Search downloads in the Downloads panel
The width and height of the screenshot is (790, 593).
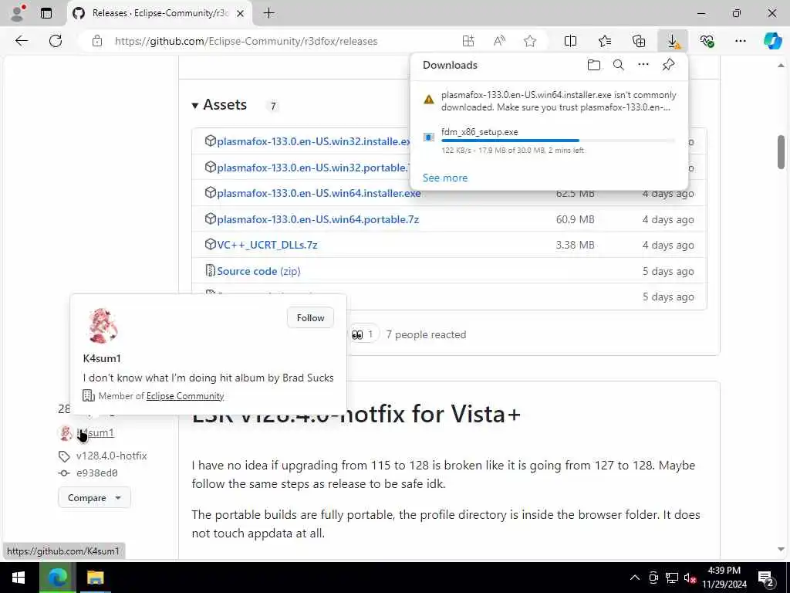pos(619,65)
